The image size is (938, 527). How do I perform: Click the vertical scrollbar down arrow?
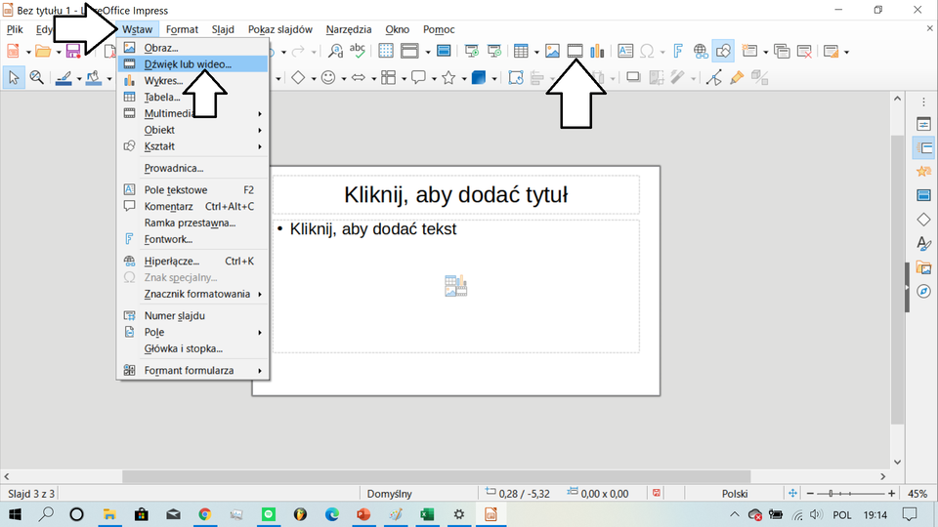[897, 462]
